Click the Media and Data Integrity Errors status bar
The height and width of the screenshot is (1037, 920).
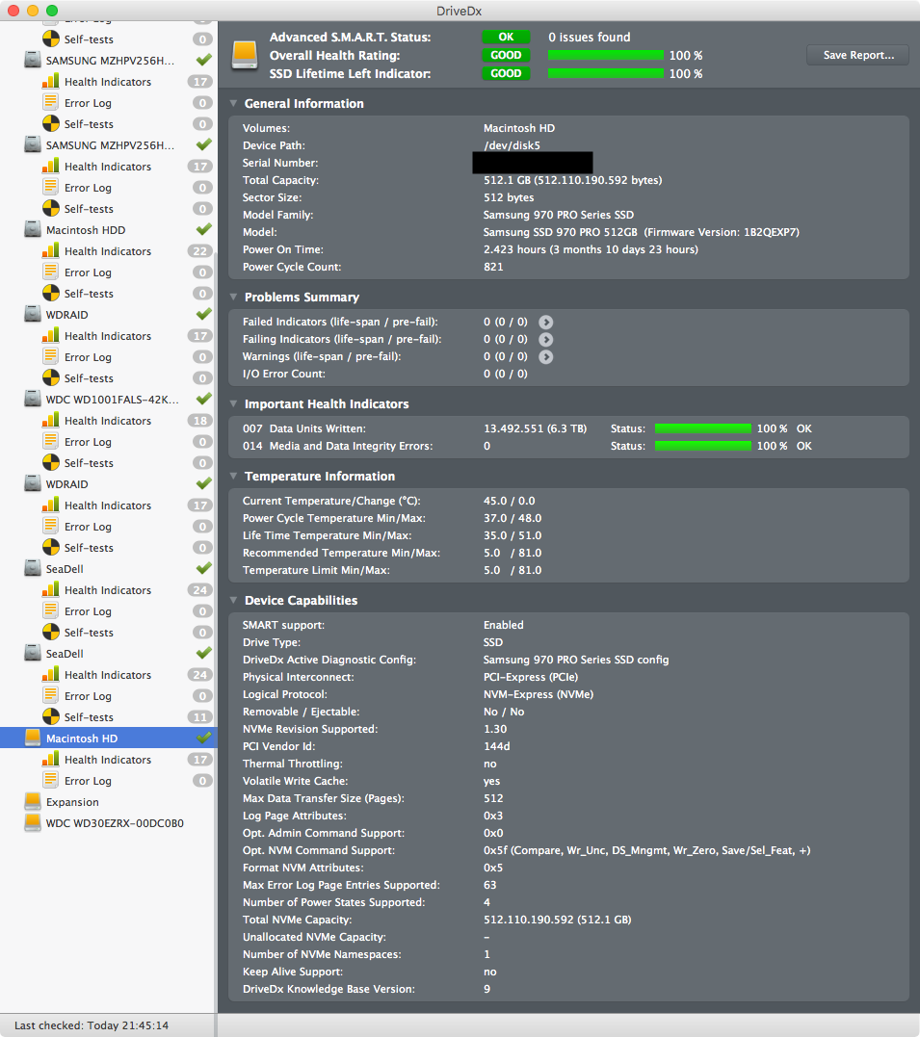coord(703,446)
